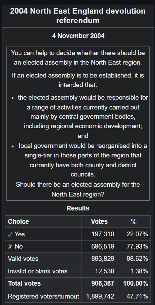Viewport: 155px width, 305px height.
Task: Click the Registered voters/turnout label
Action: pyautogui.click(x=43, y=296)
